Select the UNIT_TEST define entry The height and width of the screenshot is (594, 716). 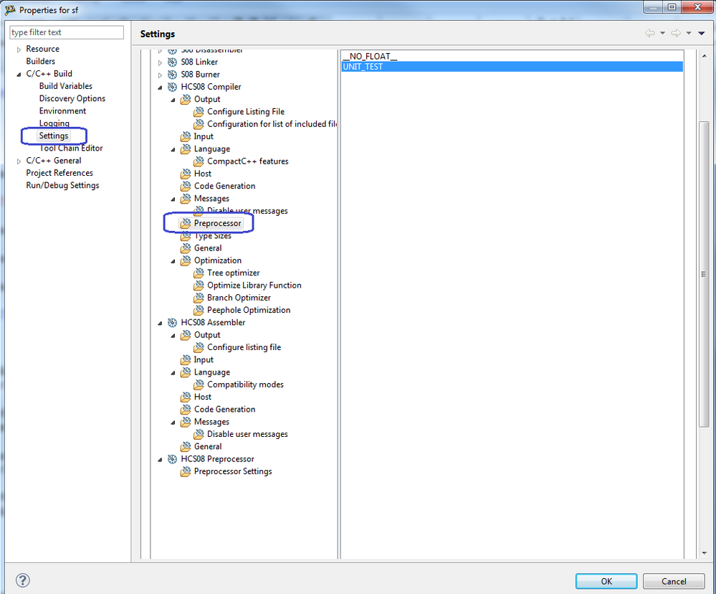coord(512,67)
